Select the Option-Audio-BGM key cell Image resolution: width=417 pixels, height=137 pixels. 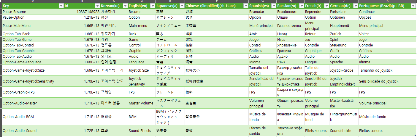tap(33, 117)
